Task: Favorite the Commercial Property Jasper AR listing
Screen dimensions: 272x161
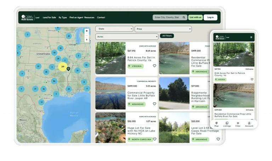Action: coord(154,104)
